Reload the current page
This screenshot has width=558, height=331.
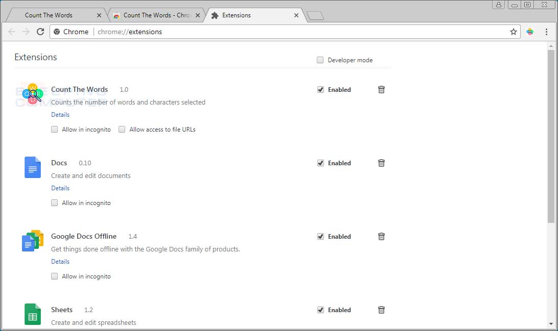click(x=40, y=32)
